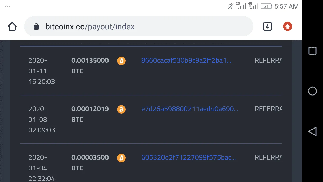Tap the muted sound status icon

(230, 6)
